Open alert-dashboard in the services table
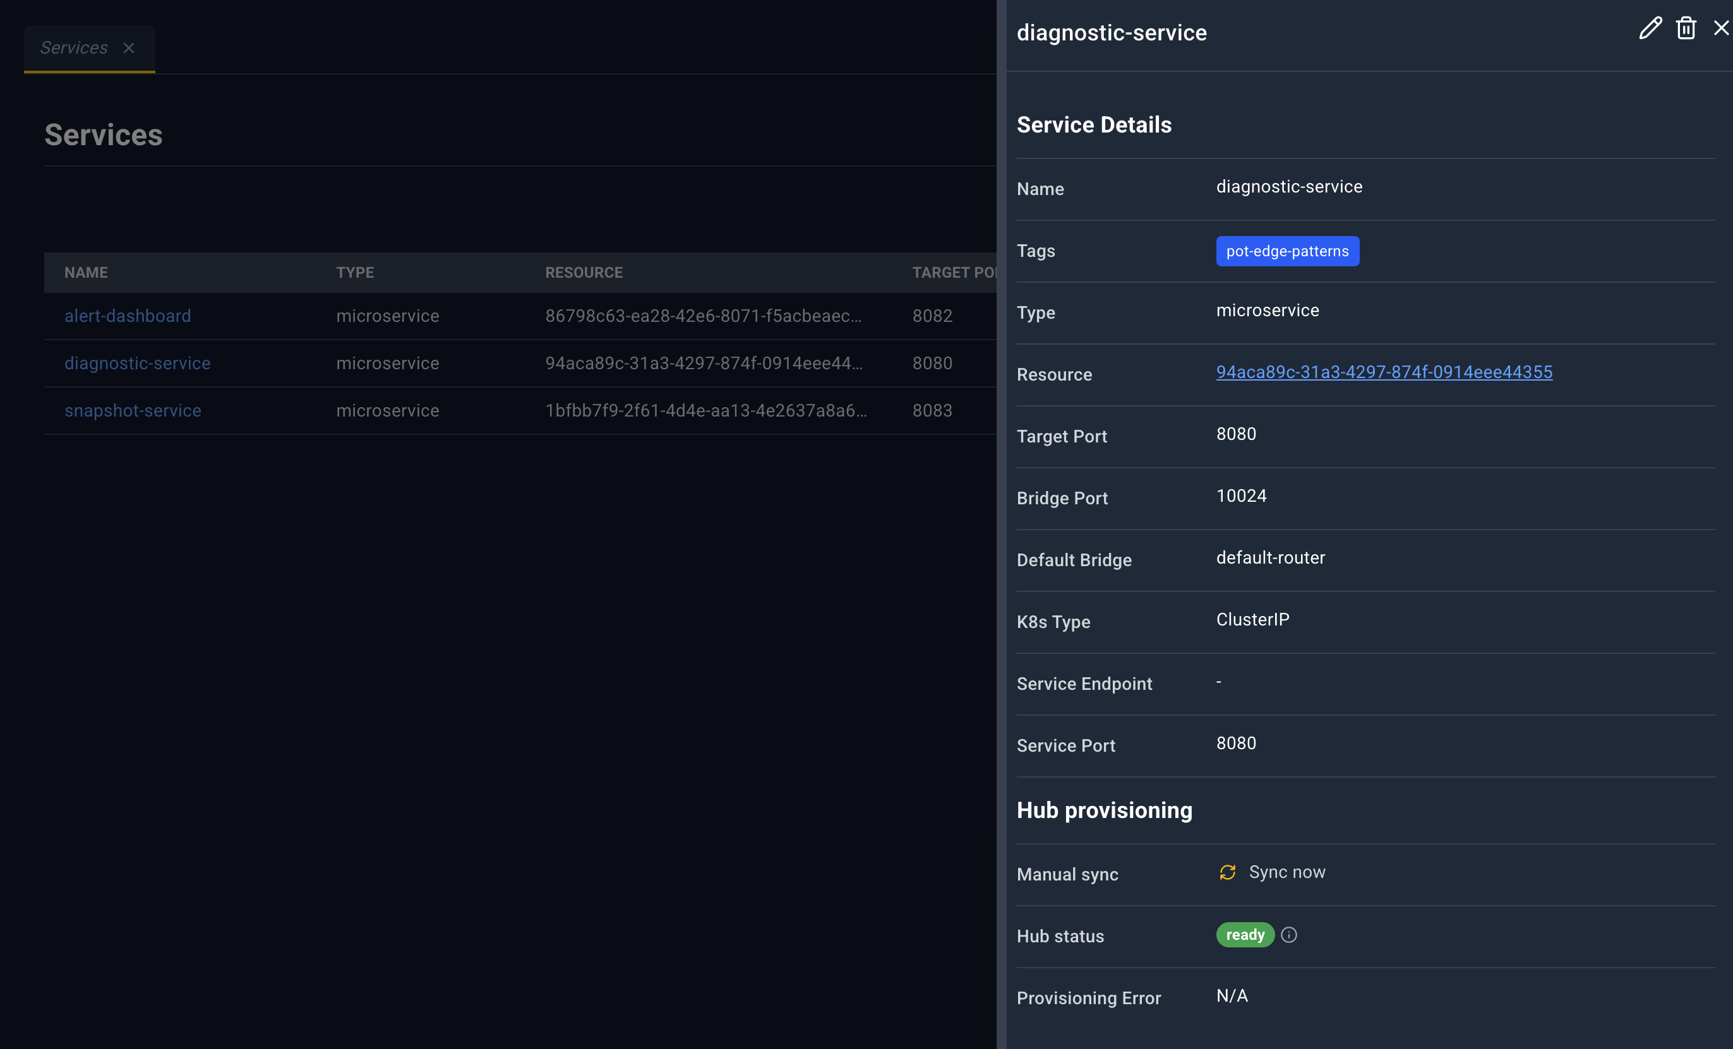1733x1049 pixels. tap(128, 316)
